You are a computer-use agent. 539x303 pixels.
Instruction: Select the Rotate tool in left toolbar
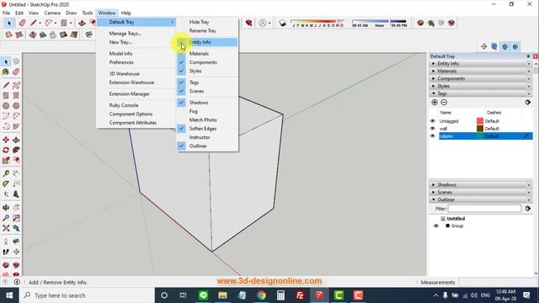coord(6,150)
